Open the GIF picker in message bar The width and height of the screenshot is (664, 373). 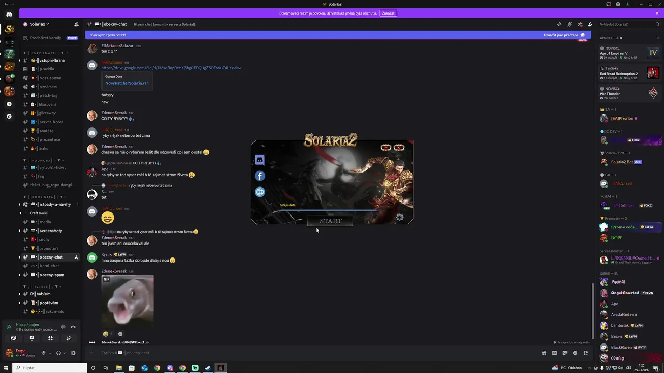(x=555, y=353)
